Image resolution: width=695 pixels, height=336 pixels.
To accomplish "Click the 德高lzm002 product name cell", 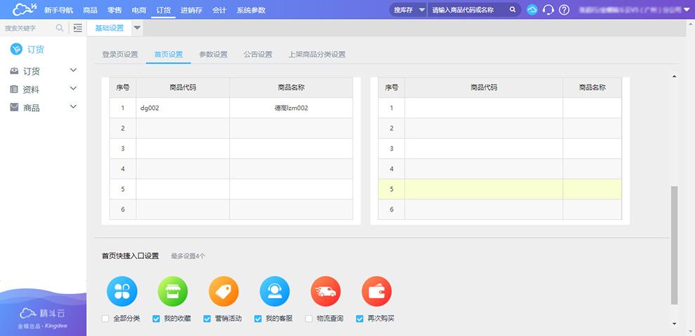I will [x=291, y=108].
